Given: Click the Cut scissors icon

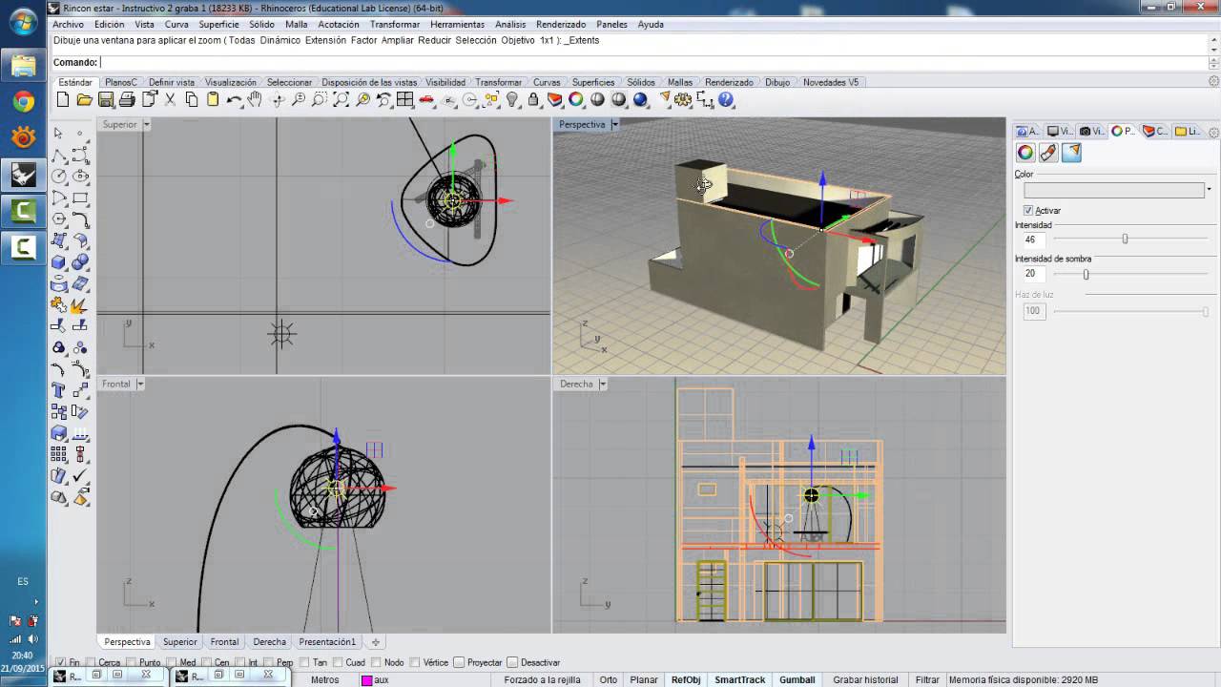Looking at the screenshot, I should (170, 100).
